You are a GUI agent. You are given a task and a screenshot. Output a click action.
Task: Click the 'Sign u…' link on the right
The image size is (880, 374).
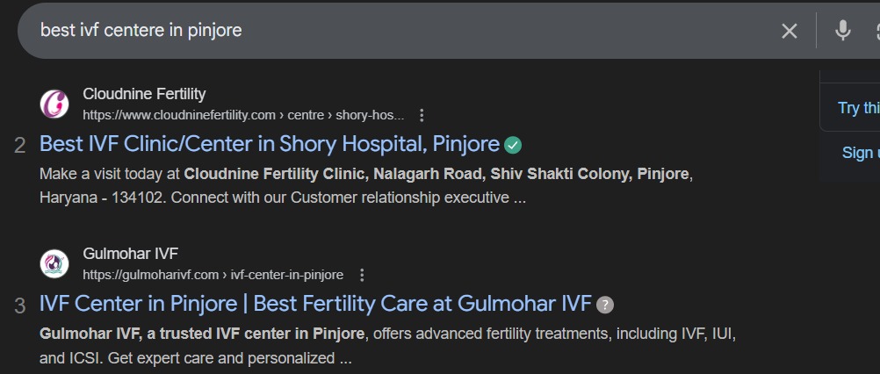click(860, 153)
